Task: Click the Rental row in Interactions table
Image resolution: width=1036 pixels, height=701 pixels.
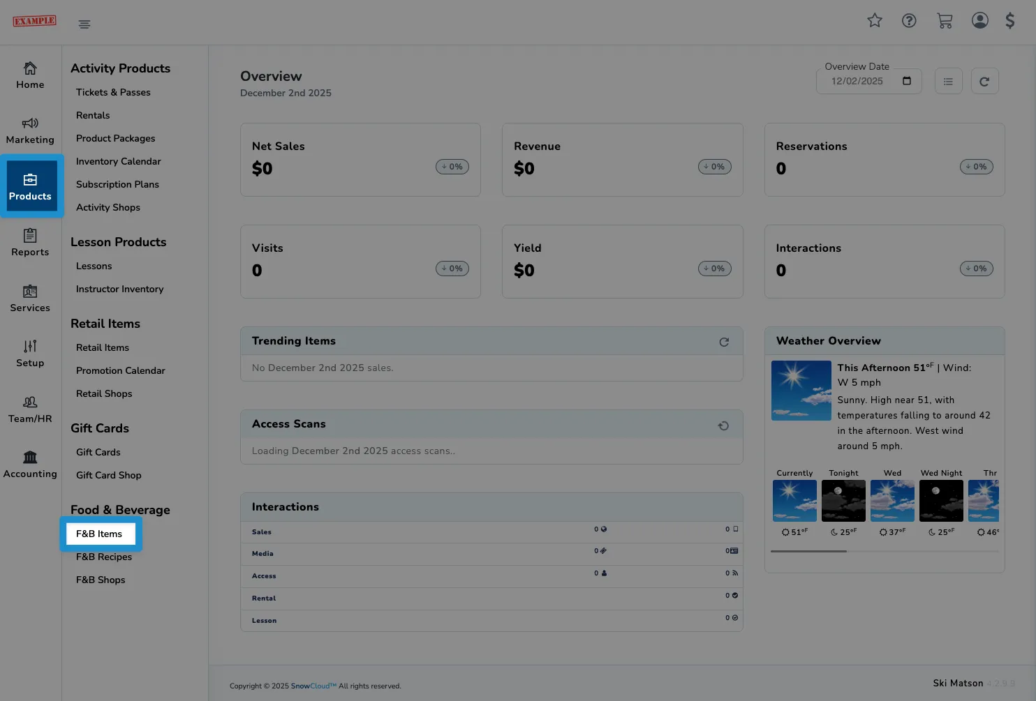Action: [x=491, y=598]
